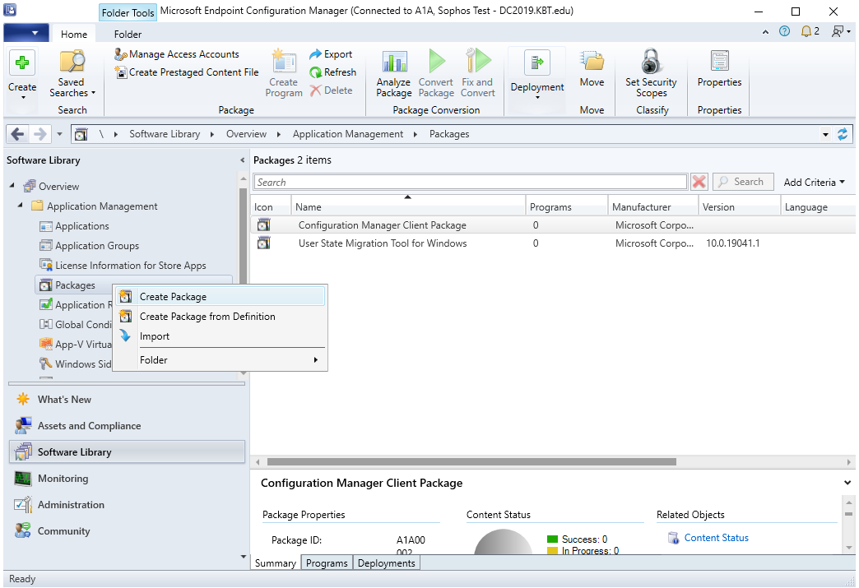Click the Set Security Scopes lock icon
Screen dimensions: 859x588
651,63
